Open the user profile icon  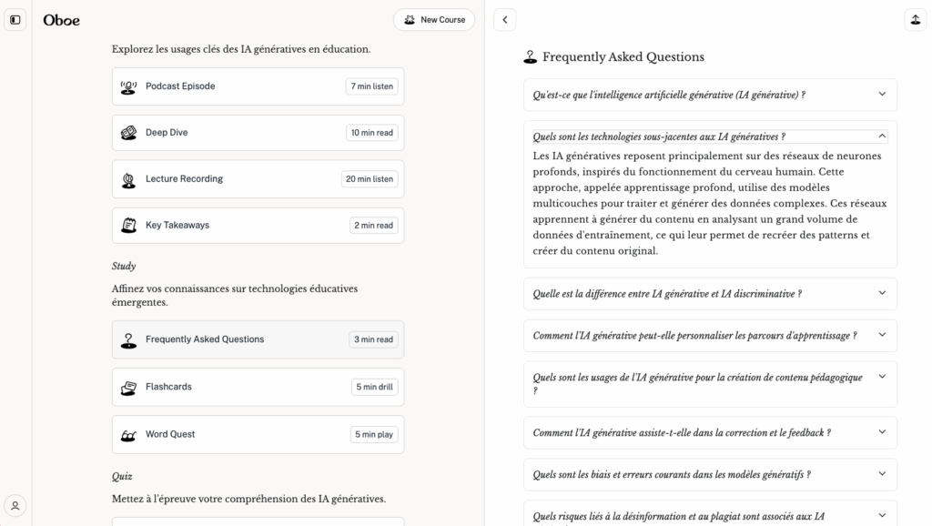pyautogui.click(x=15, y=506)
